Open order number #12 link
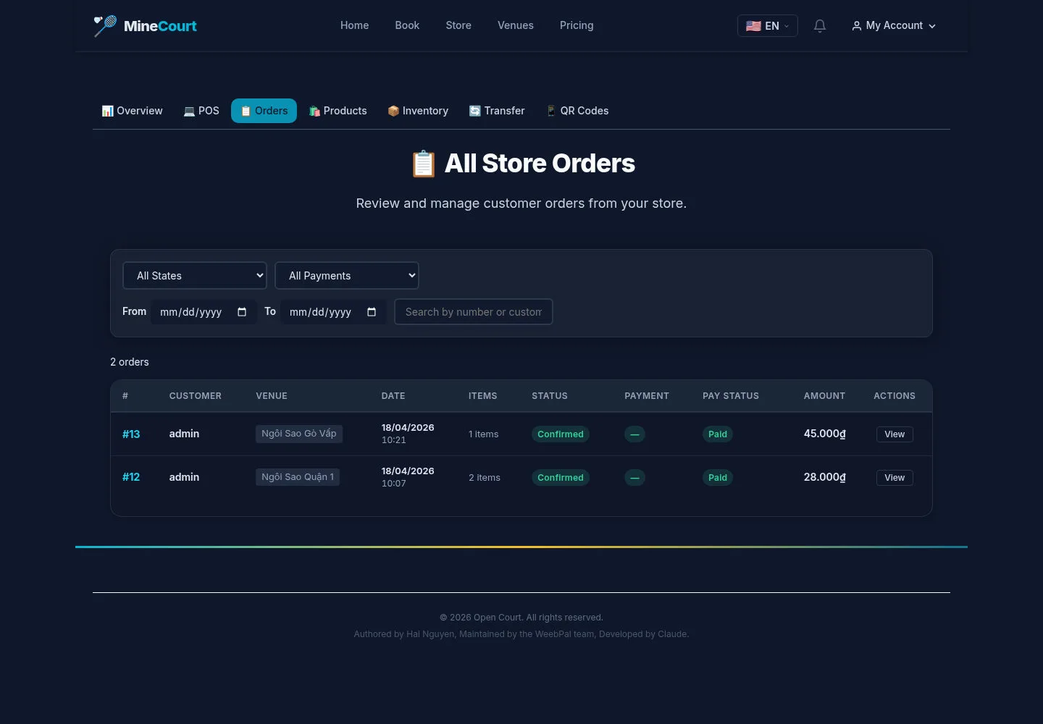 click(x=131, y=477)
